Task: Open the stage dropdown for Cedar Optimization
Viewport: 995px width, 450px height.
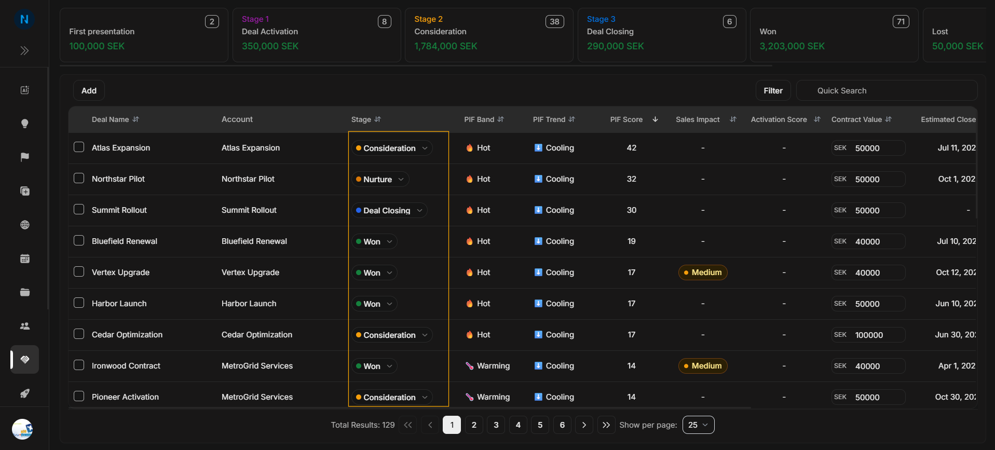Action: [x=392, y=335]
